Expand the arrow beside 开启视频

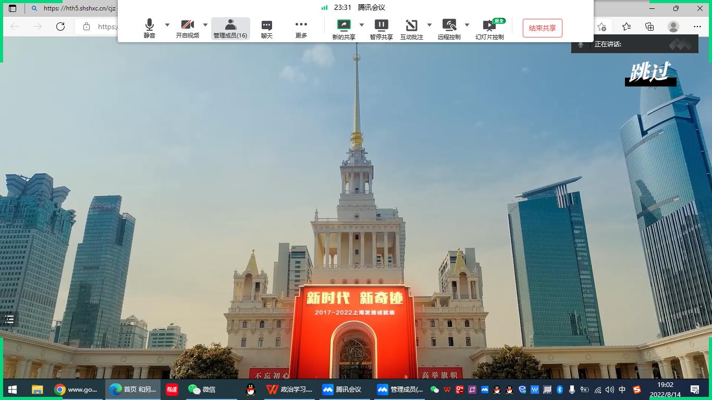pyautogui.click(x=205, y=24)
